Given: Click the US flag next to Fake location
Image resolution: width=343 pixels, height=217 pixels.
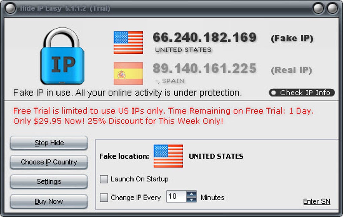Looking at the screenshot, I should point(168,156).
